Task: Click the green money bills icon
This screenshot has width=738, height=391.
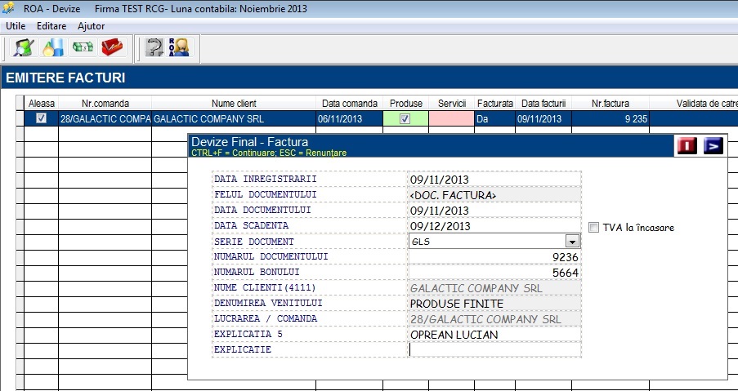Action: pyautogui.click(x=83, y=47)
